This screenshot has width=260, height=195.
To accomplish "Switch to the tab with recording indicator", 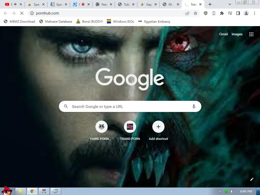I will click(x=79, y=5).
